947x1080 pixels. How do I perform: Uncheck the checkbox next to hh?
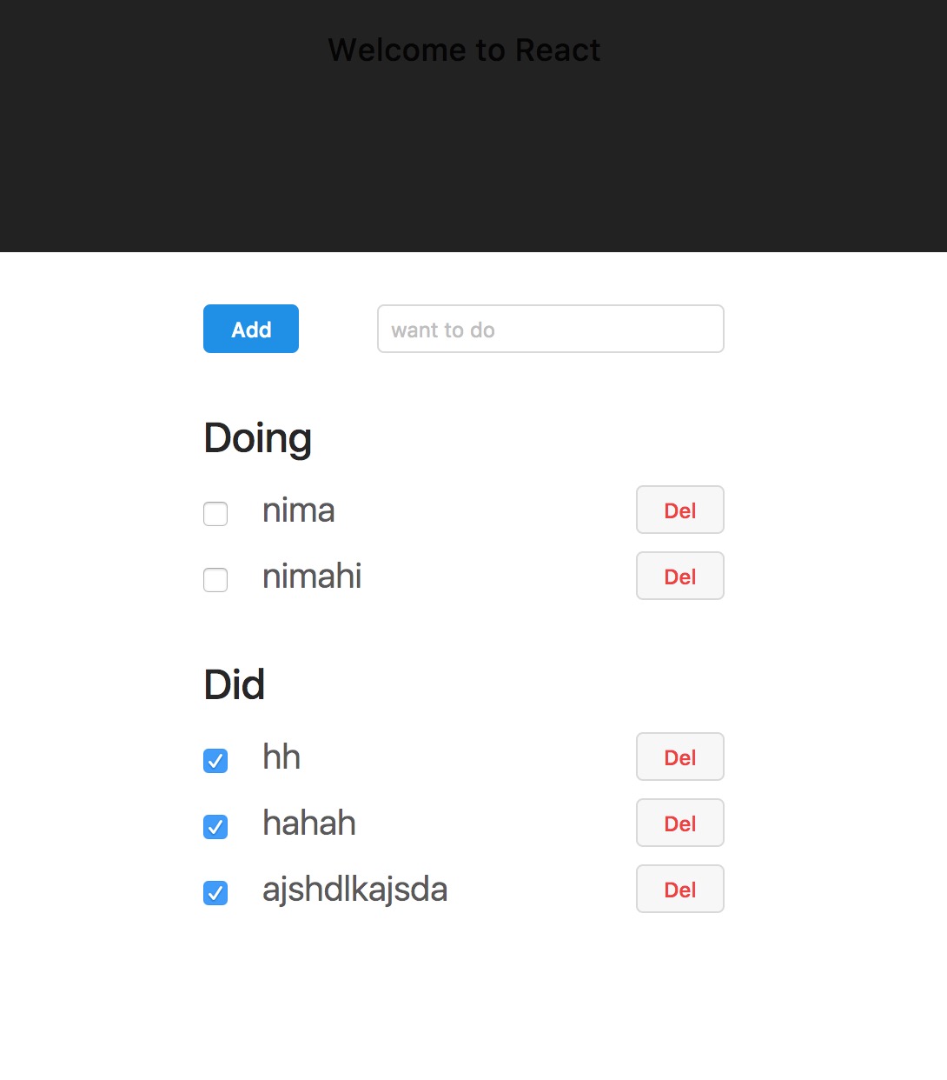(x=215, y=761)
